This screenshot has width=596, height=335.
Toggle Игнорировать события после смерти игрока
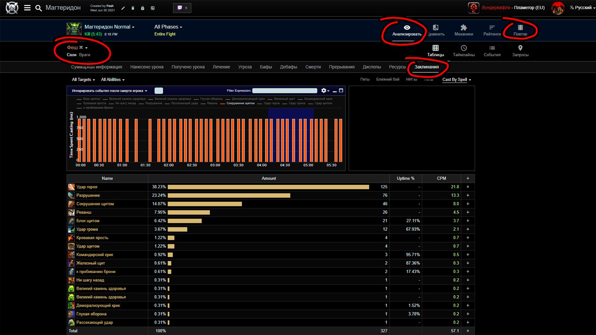click(x=158, y=90)
